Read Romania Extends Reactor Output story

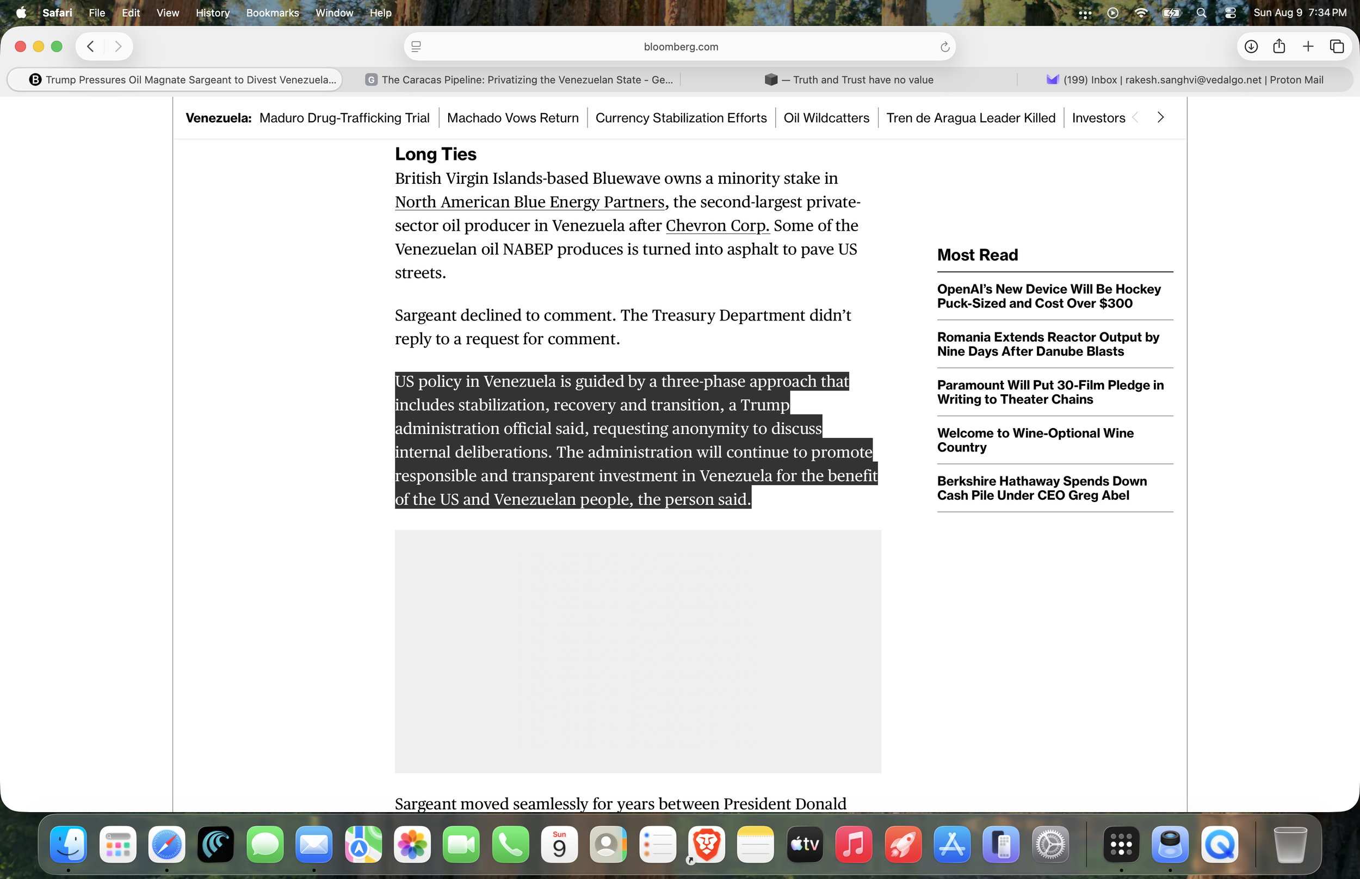pyautogui.click(x=1048, y=344)
